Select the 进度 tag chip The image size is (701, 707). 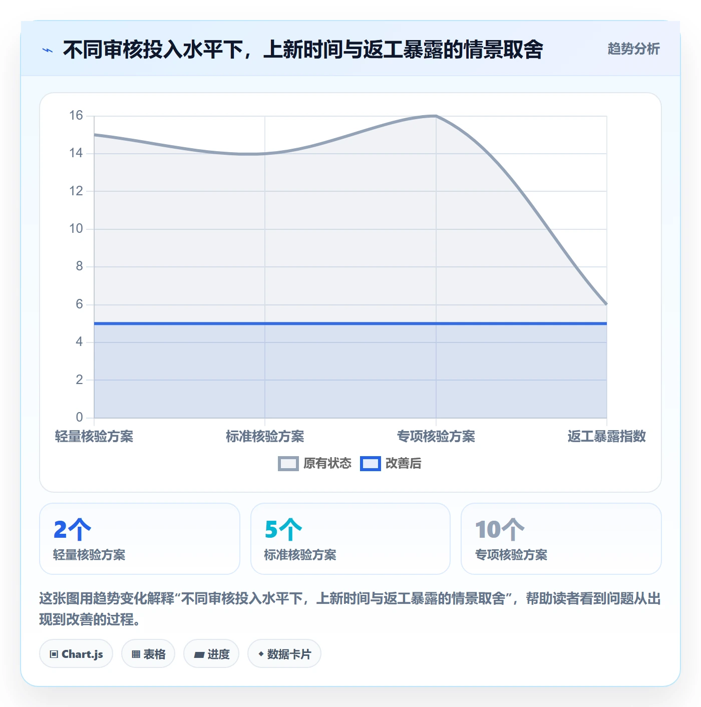tap(211, 653)
